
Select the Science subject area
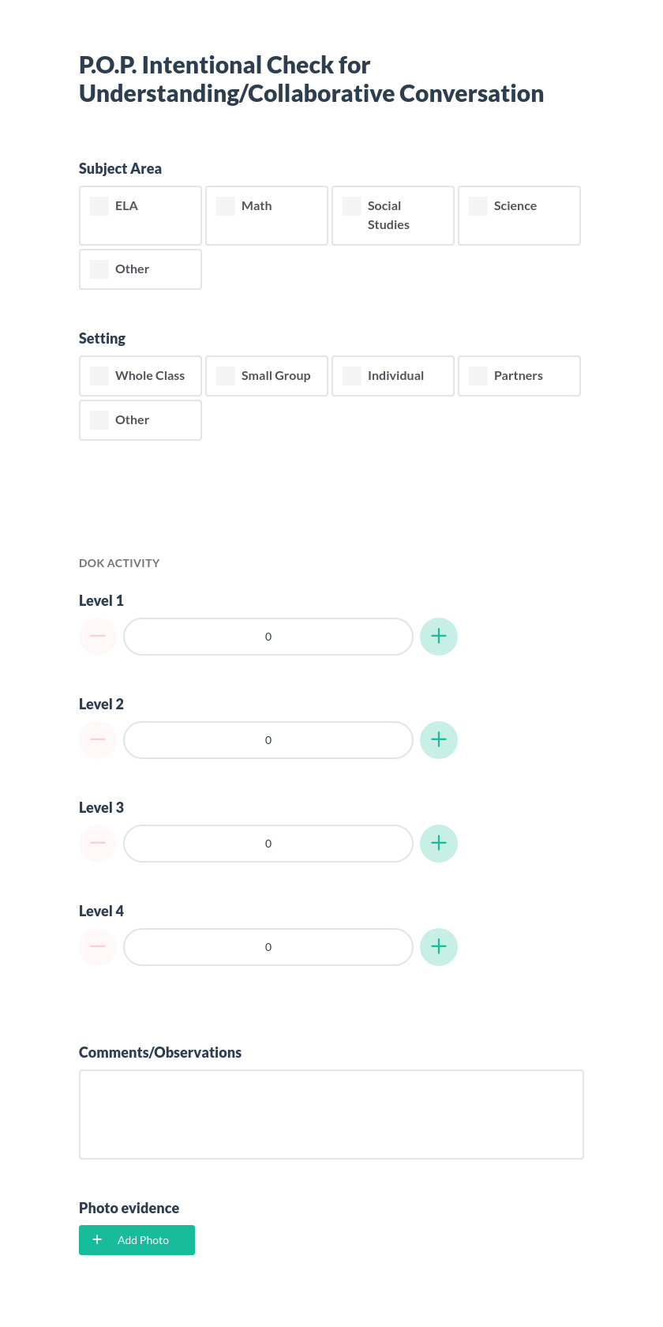[x=478, y=205]
